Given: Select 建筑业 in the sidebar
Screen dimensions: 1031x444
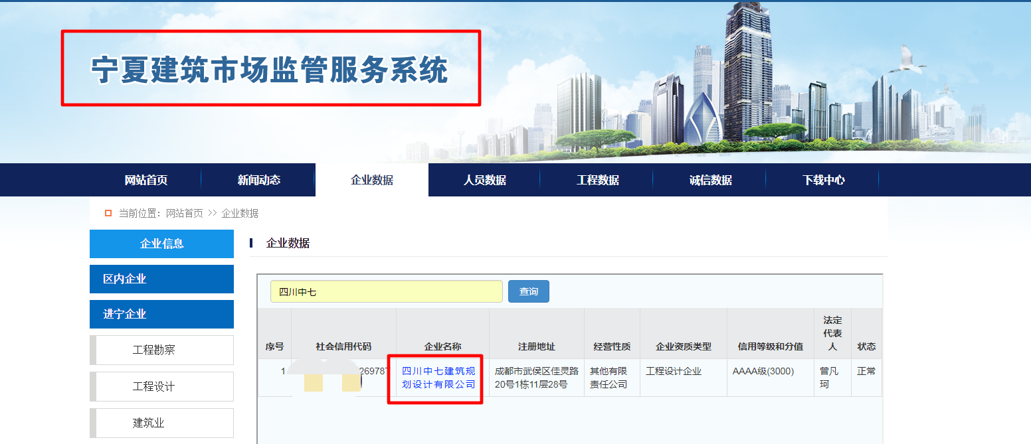Looking at the screenshot, I should tap(161, 423).
